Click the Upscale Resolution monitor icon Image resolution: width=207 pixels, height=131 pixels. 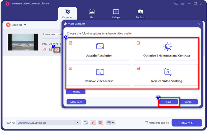coord(100,47)
